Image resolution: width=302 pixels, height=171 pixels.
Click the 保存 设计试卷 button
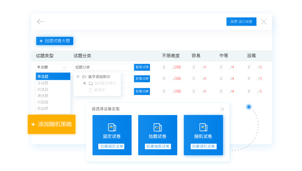point(241,22)
